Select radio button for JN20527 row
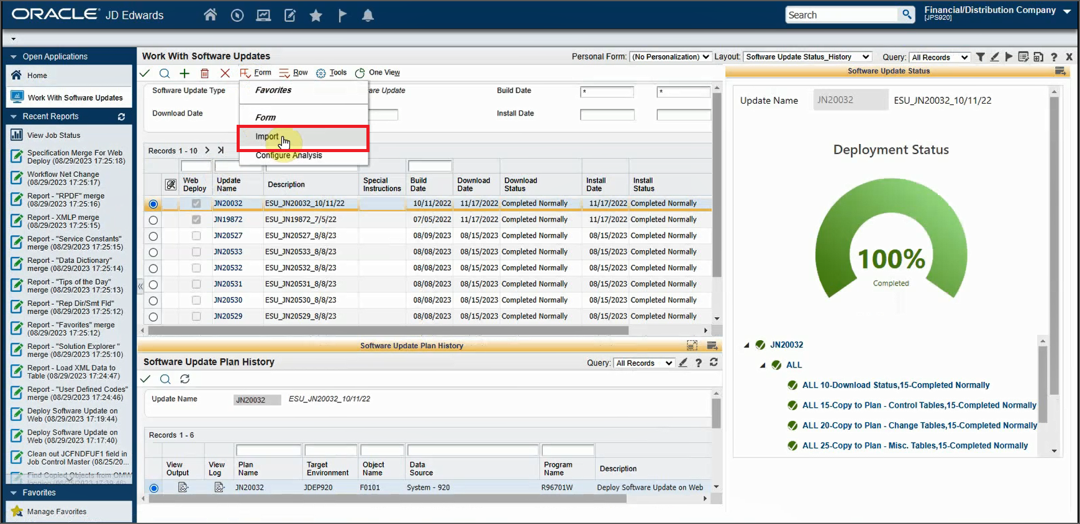This screenshot has height=524, width=1080. pyautogui.click(x=153, y=236)
